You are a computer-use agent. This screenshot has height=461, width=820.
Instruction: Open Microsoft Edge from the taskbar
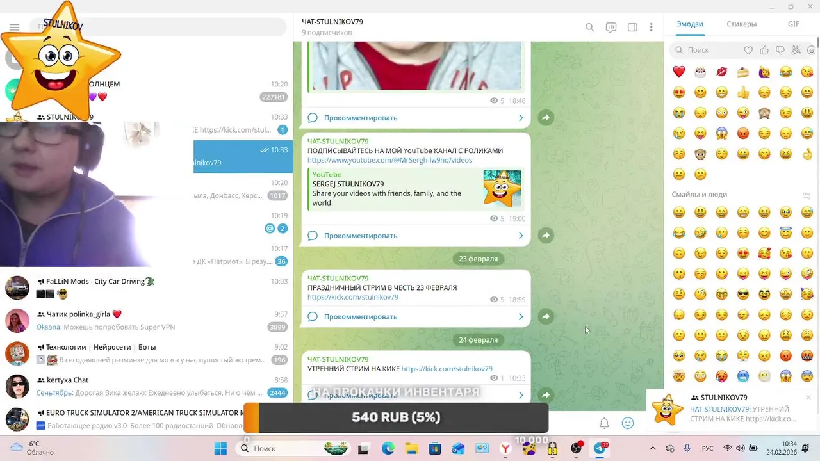point(388,448)
